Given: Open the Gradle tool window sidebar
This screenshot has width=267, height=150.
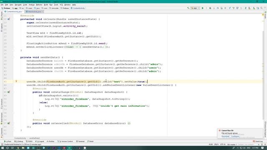Looking at the screenshot, I should tap(265, 15).
